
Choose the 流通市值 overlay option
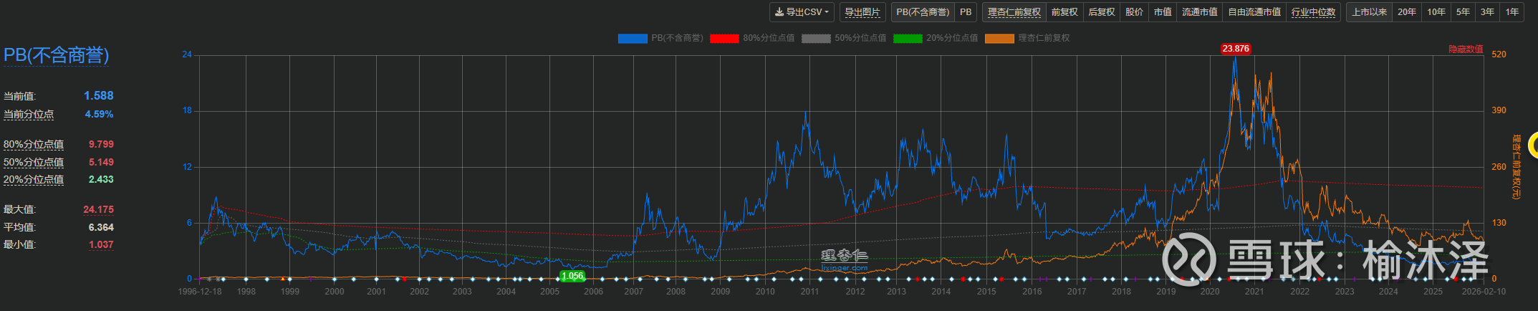[x=1200, y=12]
